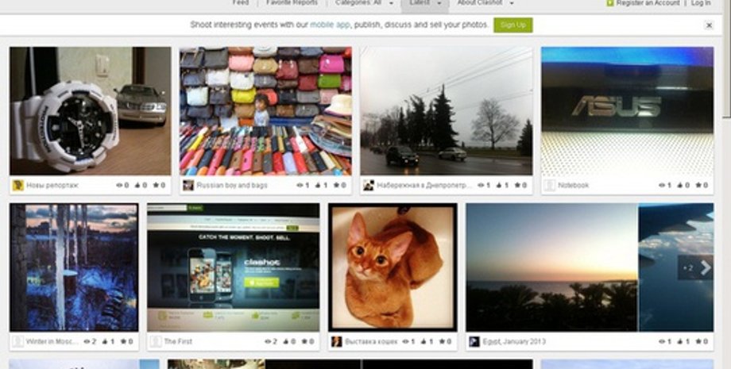Click the thumbs-up icon under Egypt, January 2013
The width and height of the screenshot is (731, 369).
679,341
